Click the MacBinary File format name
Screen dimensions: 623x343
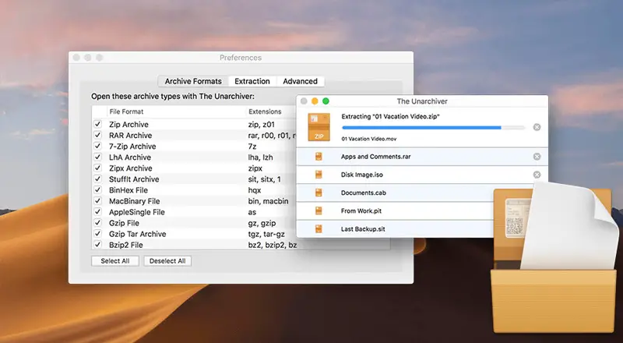[x=134, y=201]
